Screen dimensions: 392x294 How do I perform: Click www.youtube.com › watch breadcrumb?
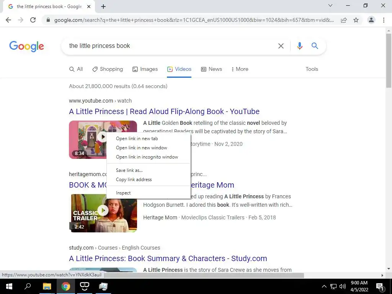click(100, 101)
